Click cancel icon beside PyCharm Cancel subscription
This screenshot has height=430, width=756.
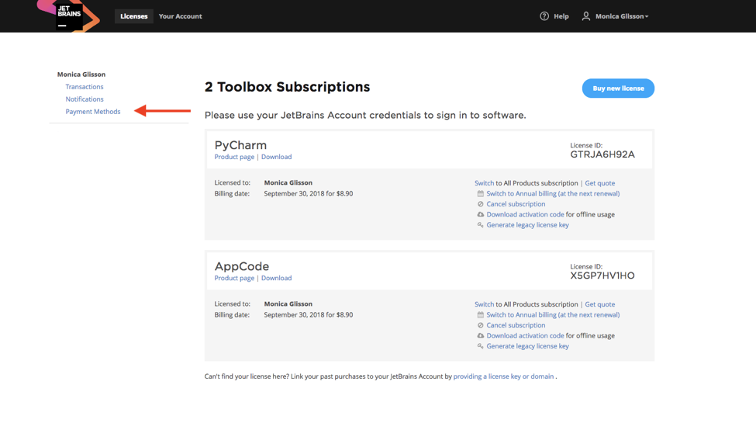(x=480, y=204)
